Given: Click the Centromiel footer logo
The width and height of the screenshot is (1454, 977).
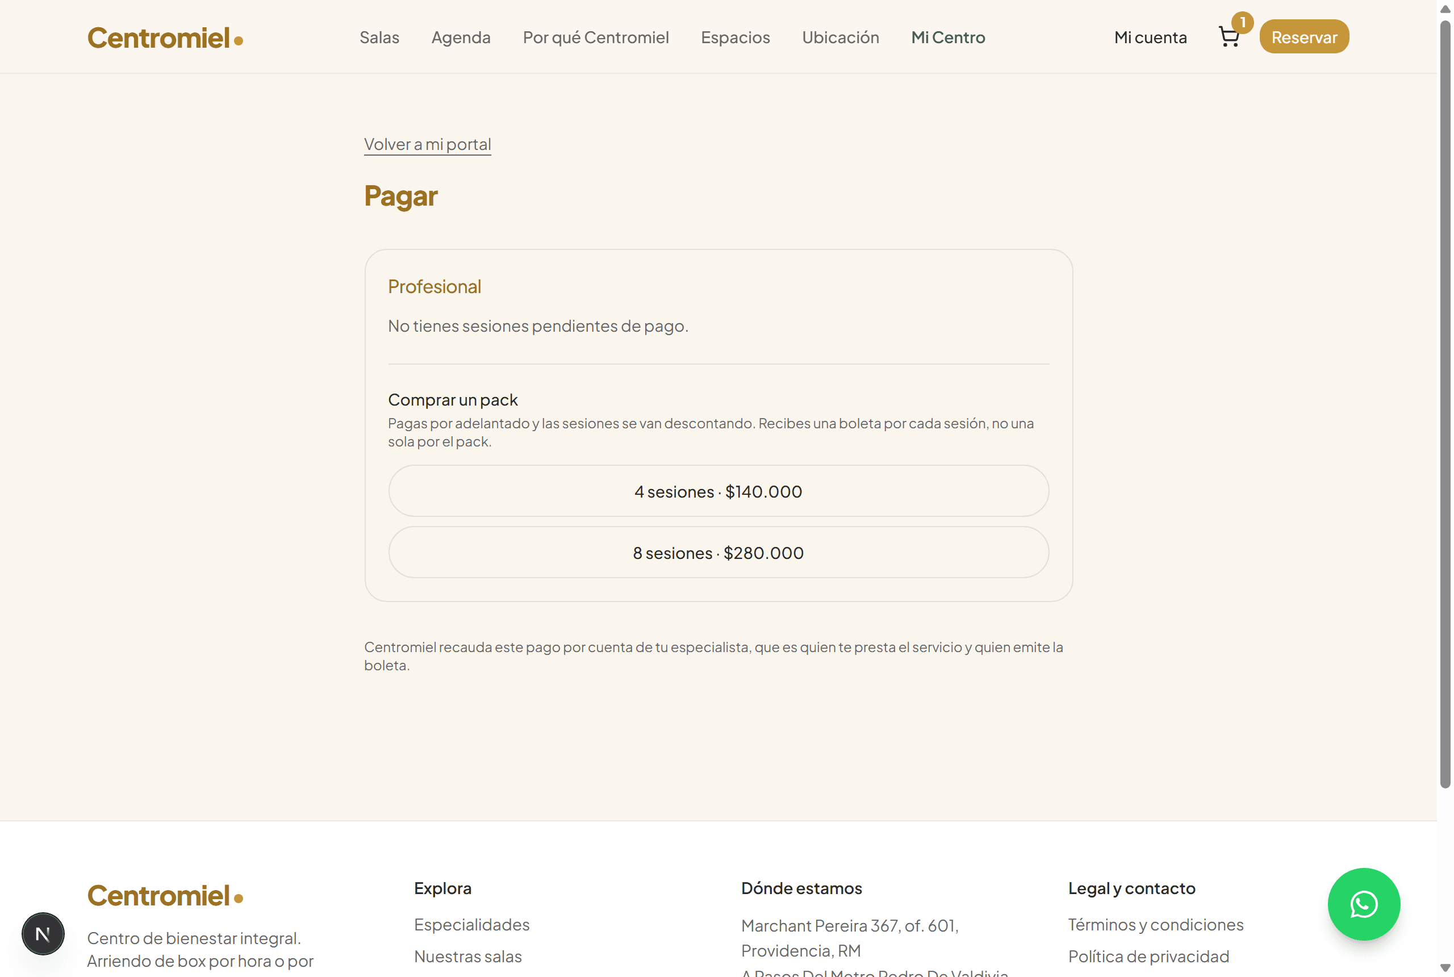Looking at the screenshot, I should coord(165,896).
